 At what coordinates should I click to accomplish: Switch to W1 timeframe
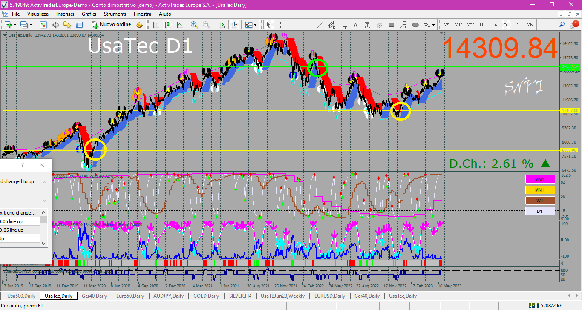tap(518, 25)
